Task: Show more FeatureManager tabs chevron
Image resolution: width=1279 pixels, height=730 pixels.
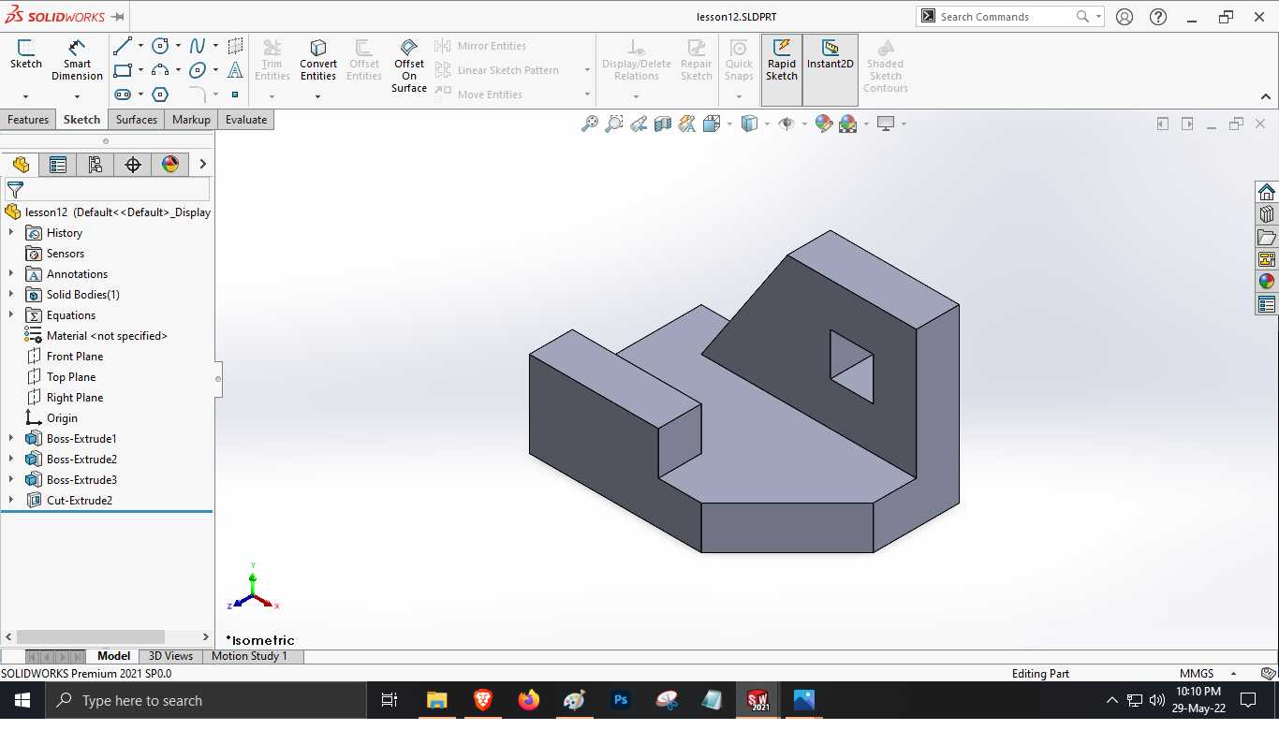Action: point(203,165)
